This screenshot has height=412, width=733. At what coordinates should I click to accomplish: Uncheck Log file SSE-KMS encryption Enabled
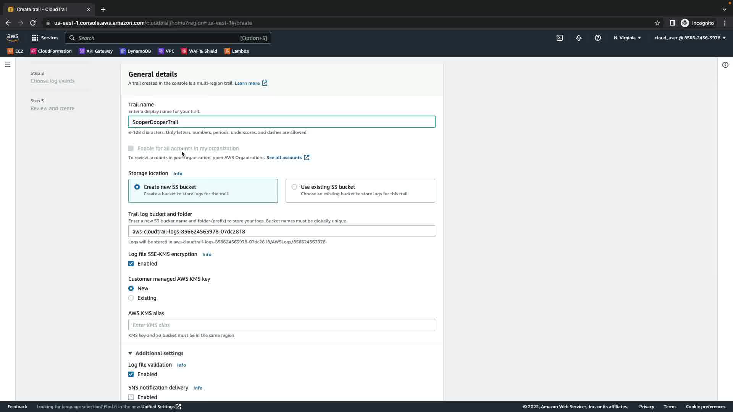click(x=131, y=264)
